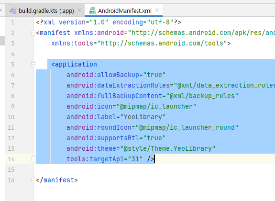Viewport: 275px width, 201px height.
Task: Click android:dataExtractionRules attribute line
Action: [x=171, y=86]
